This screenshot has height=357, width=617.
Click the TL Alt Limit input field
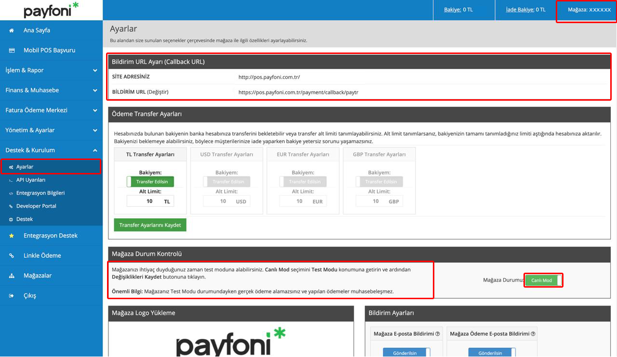click(x=150, y=201)
